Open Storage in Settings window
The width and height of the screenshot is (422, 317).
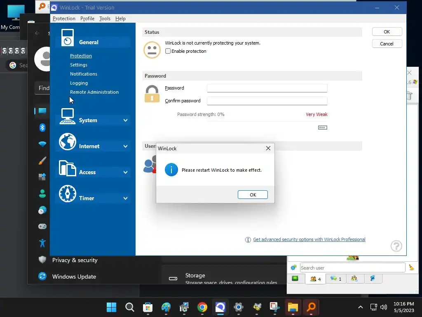click(224, 278)
